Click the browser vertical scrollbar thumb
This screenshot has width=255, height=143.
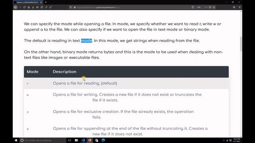pyautogui.click(x=241, y=44)
